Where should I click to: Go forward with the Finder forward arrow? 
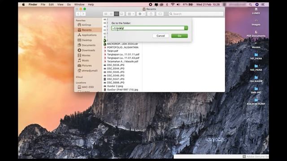tap(83, 14)
